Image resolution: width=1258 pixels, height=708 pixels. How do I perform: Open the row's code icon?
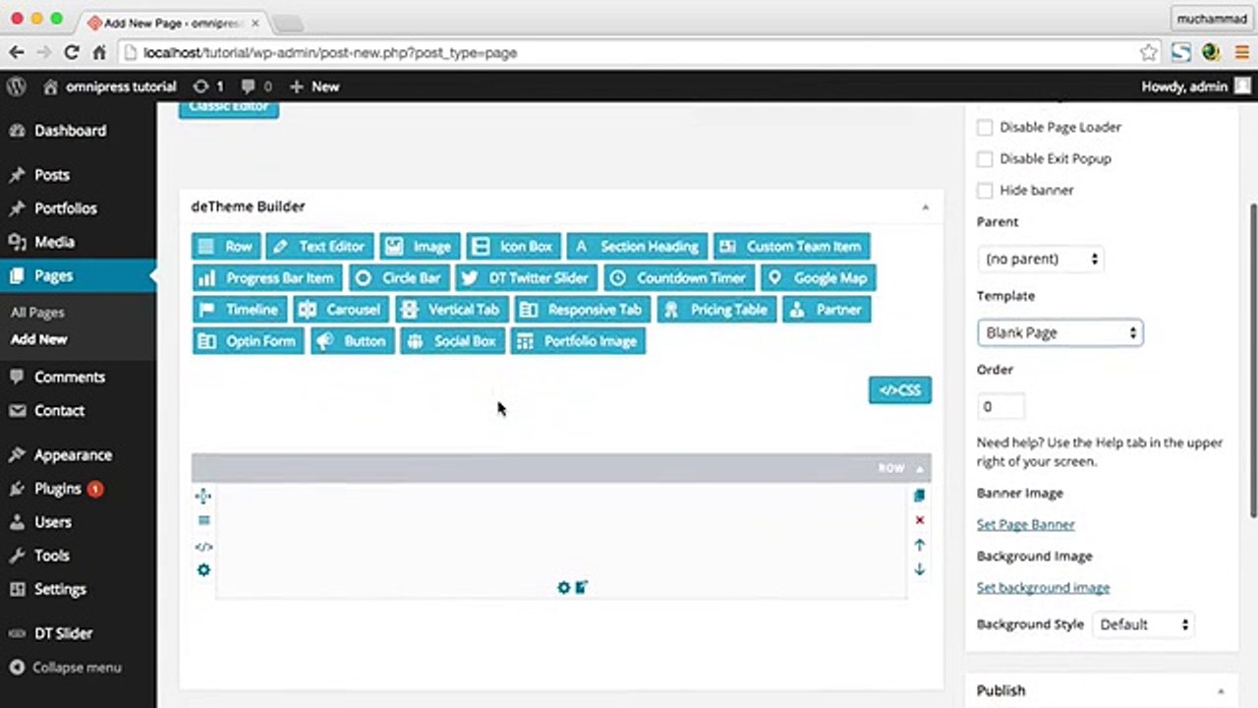[203, 547]
